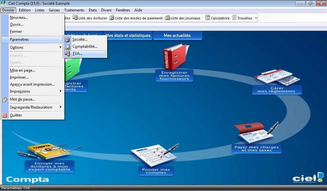Click the Société building icon
327x191 pixels.
pyautogui.click(x=67, y=39)
